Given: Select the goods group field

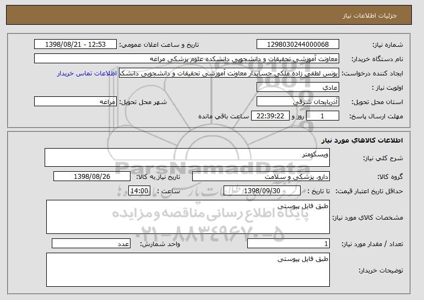Looking at the screenshot, I should click(x=261, y=177).
